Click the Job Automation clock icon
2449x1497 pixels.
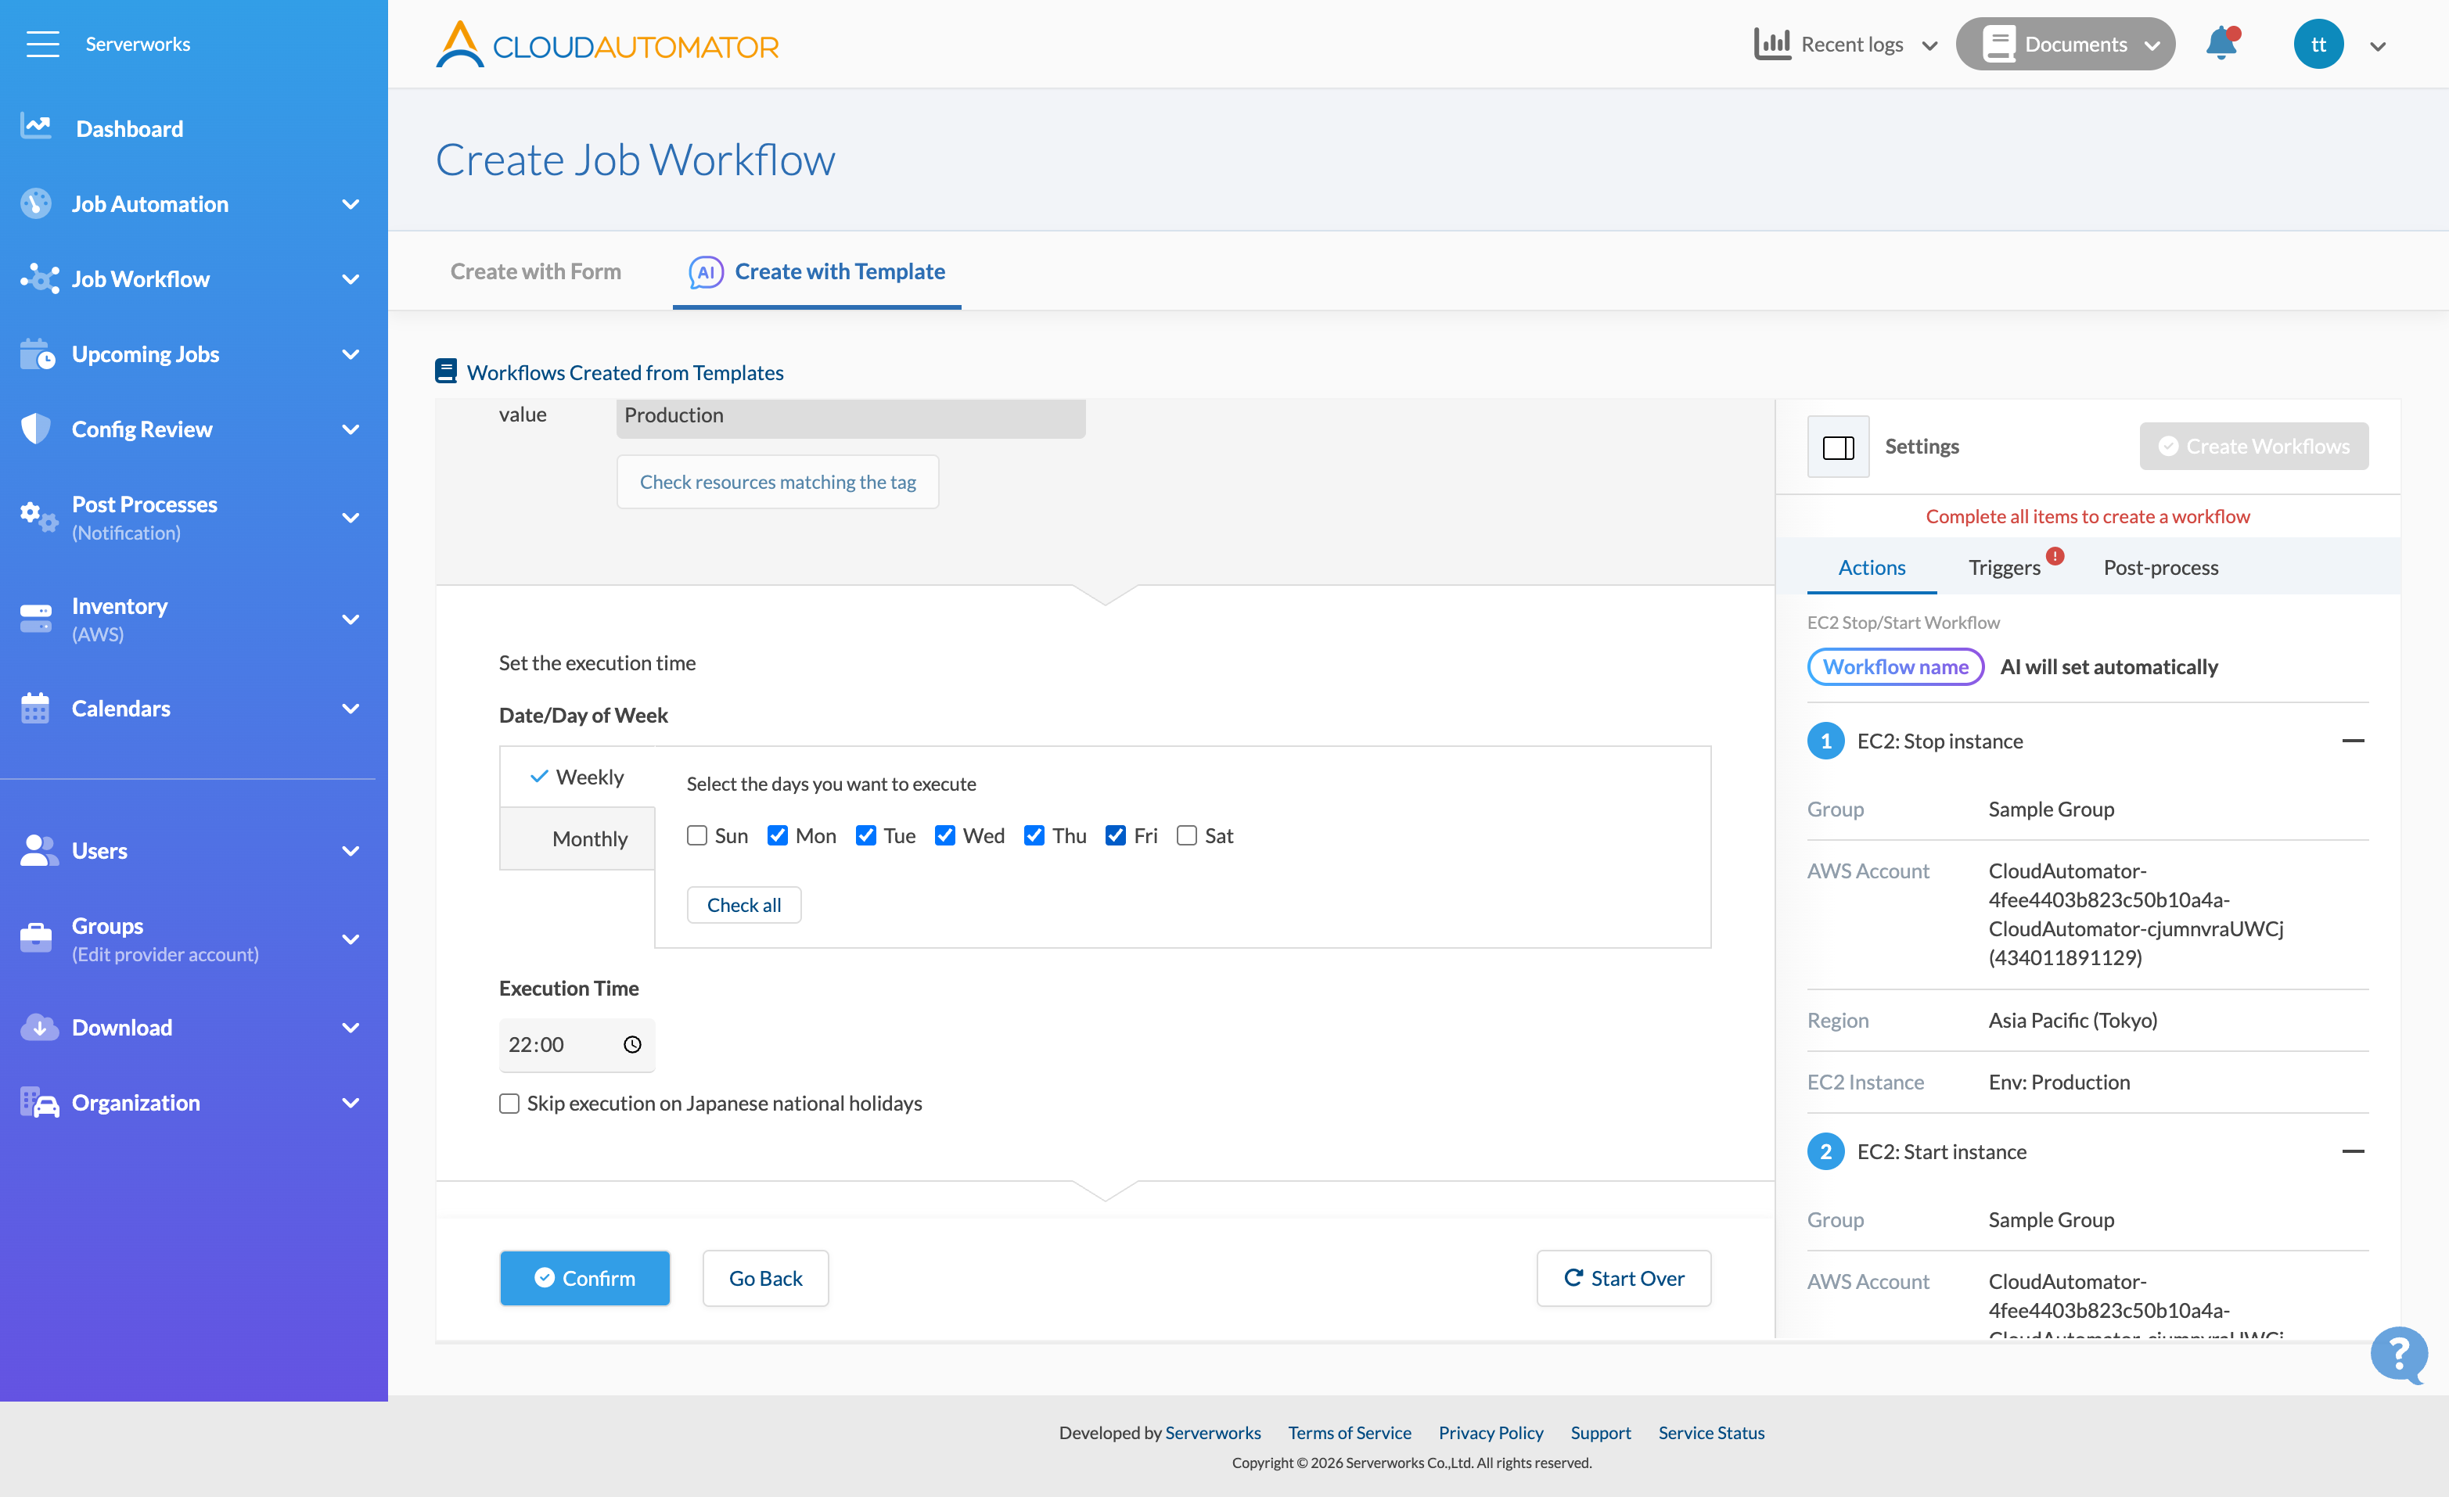pos(36,203)
